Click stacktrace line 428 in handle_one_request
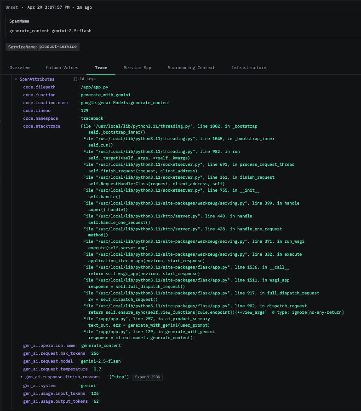The height and width of the screenshot is (411, 361). pyautogui.click(x=183, y=229)
